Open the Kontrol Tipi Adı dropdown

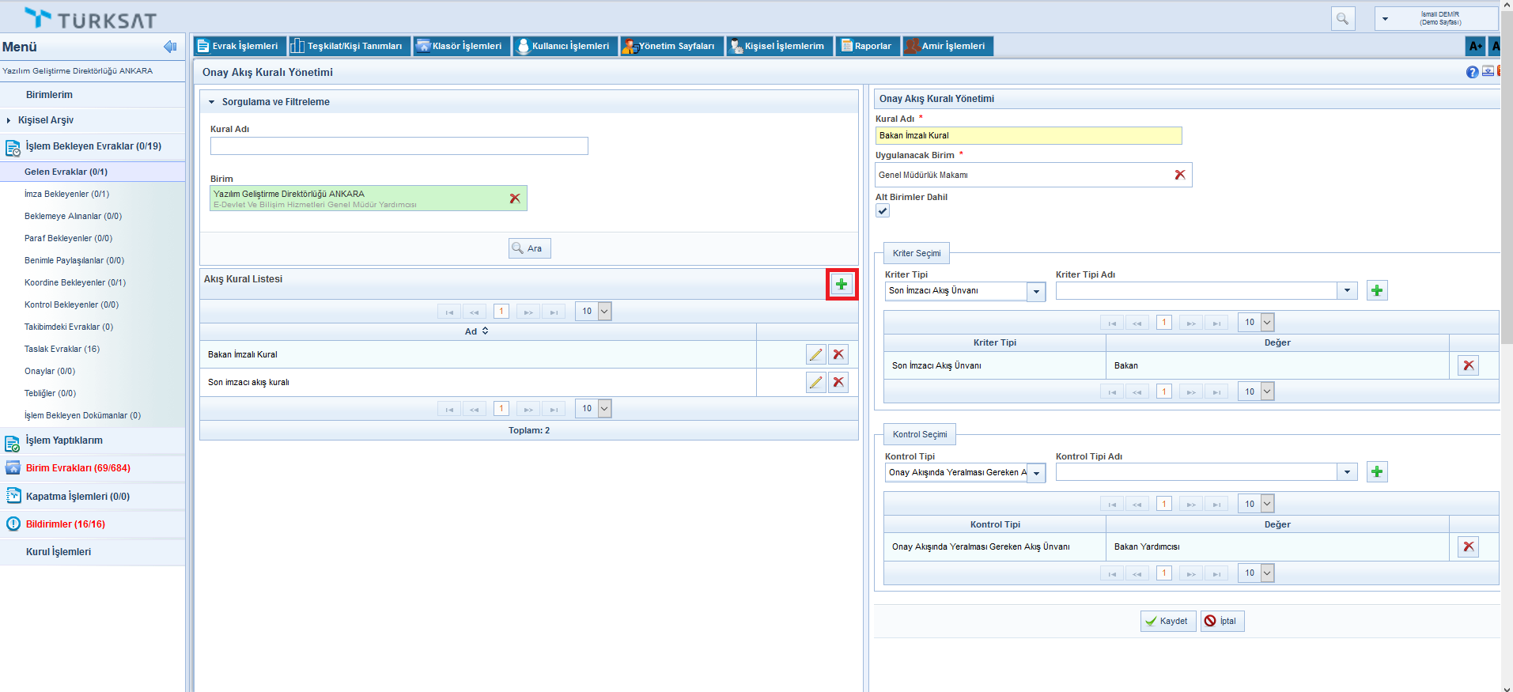click(1347, 472)
